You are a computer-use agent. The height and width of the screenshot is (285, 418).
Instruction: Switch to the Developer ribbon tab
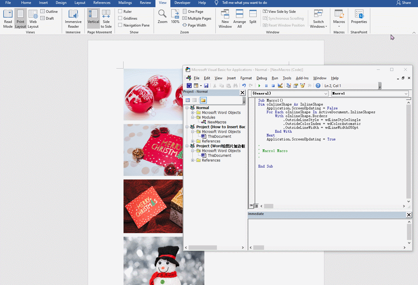[182, 3]
